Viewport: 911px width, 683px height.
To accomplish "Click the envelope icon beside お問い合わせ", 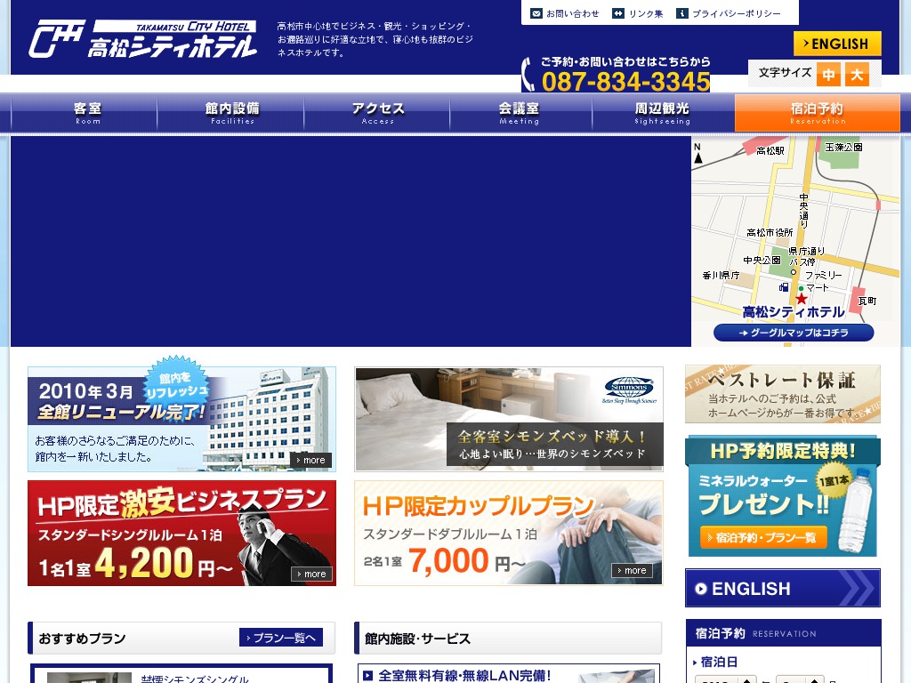I will (x=536, y=13).
